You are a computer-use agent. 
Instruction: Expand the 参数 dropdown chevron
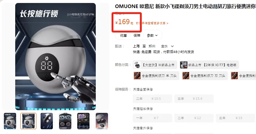[156, 35]
